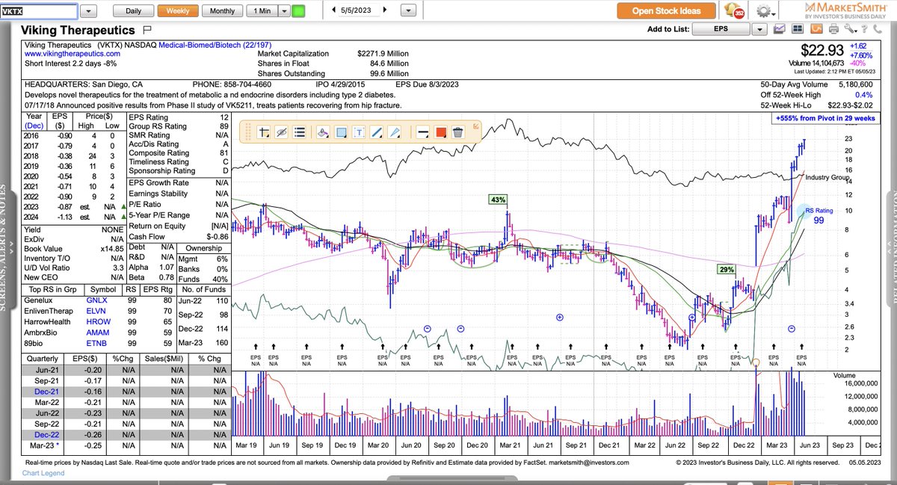Click the EPS add-to-list button

(721, 29)
